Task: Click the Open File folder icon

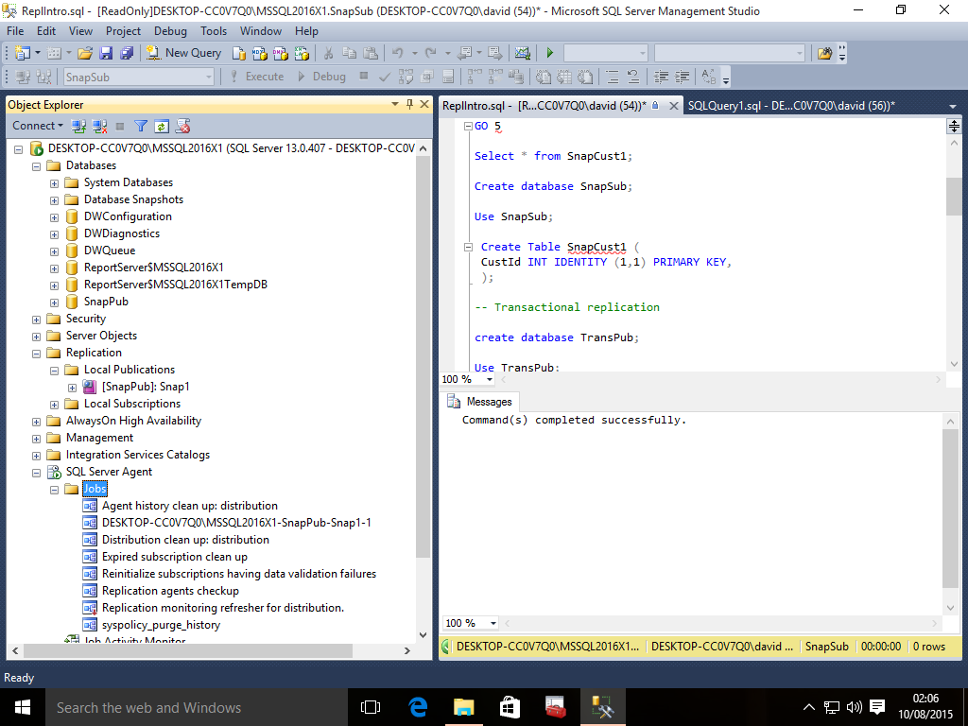Action: point(85,53)
